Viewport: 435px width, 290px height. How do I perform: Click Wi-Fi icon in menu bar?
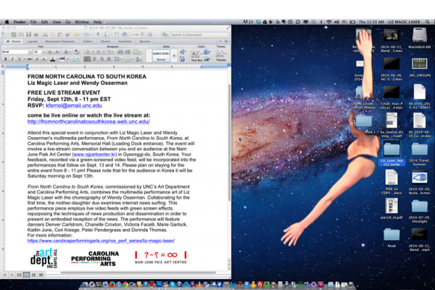[328, 22]
